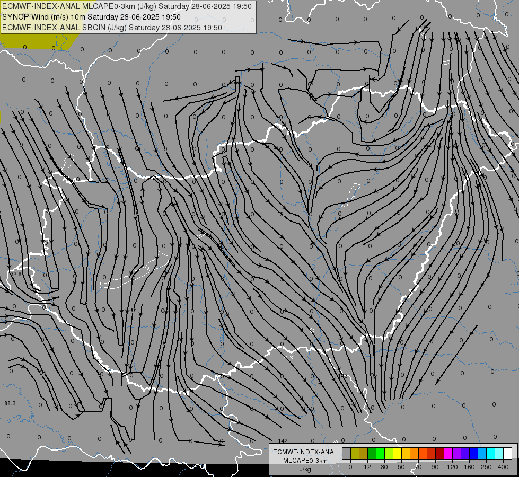Click the legend label 120
The width and height of the screenshot is (519, 477).
tap(452, 467)
